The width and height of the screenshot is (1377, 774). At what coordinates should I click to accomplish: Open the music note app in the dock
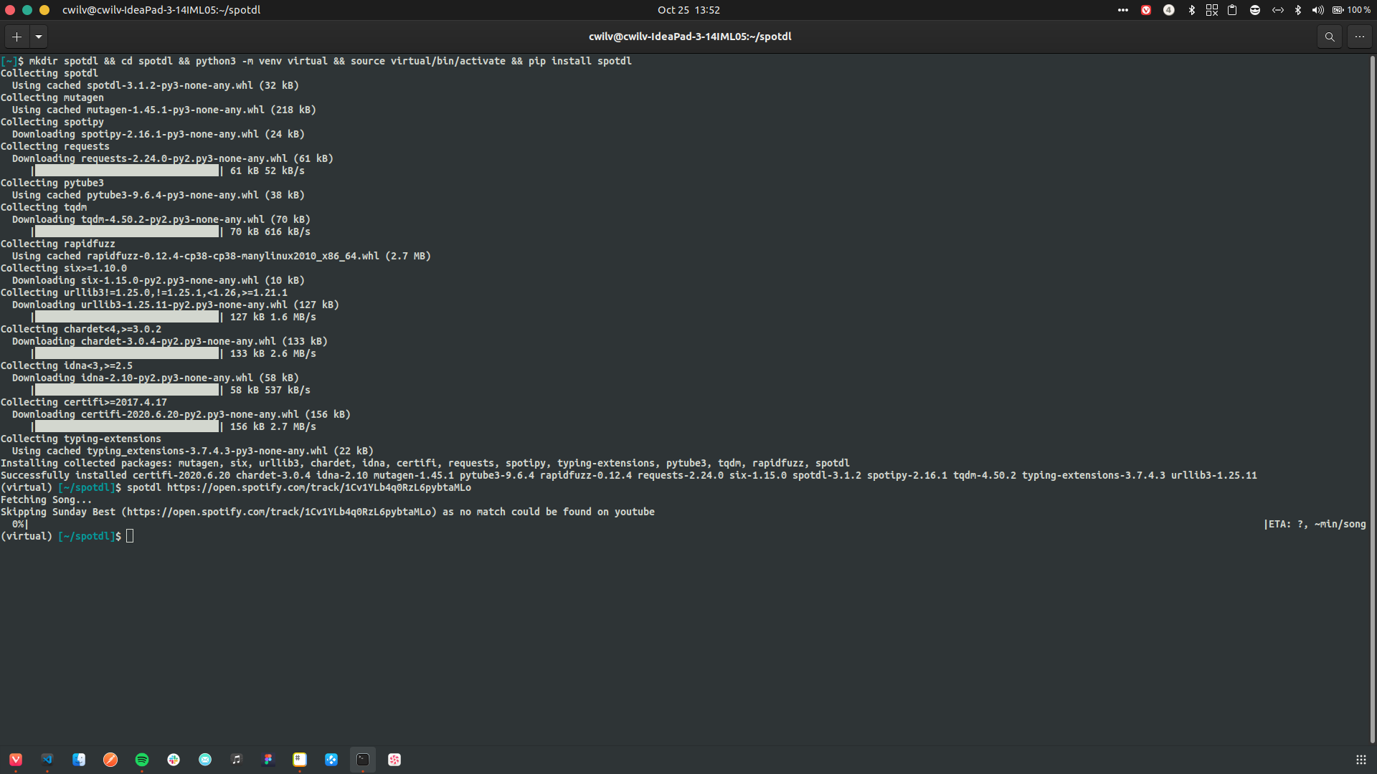(237, 760)
